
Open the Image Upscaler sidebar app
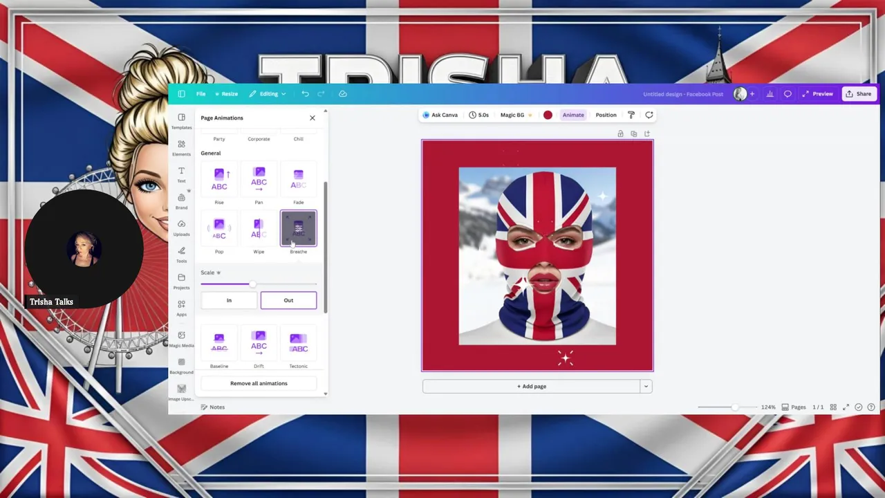[181, 393]
